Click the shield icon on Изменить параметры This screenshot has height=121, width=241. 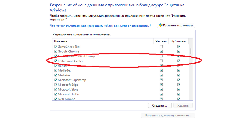[161, 25]
